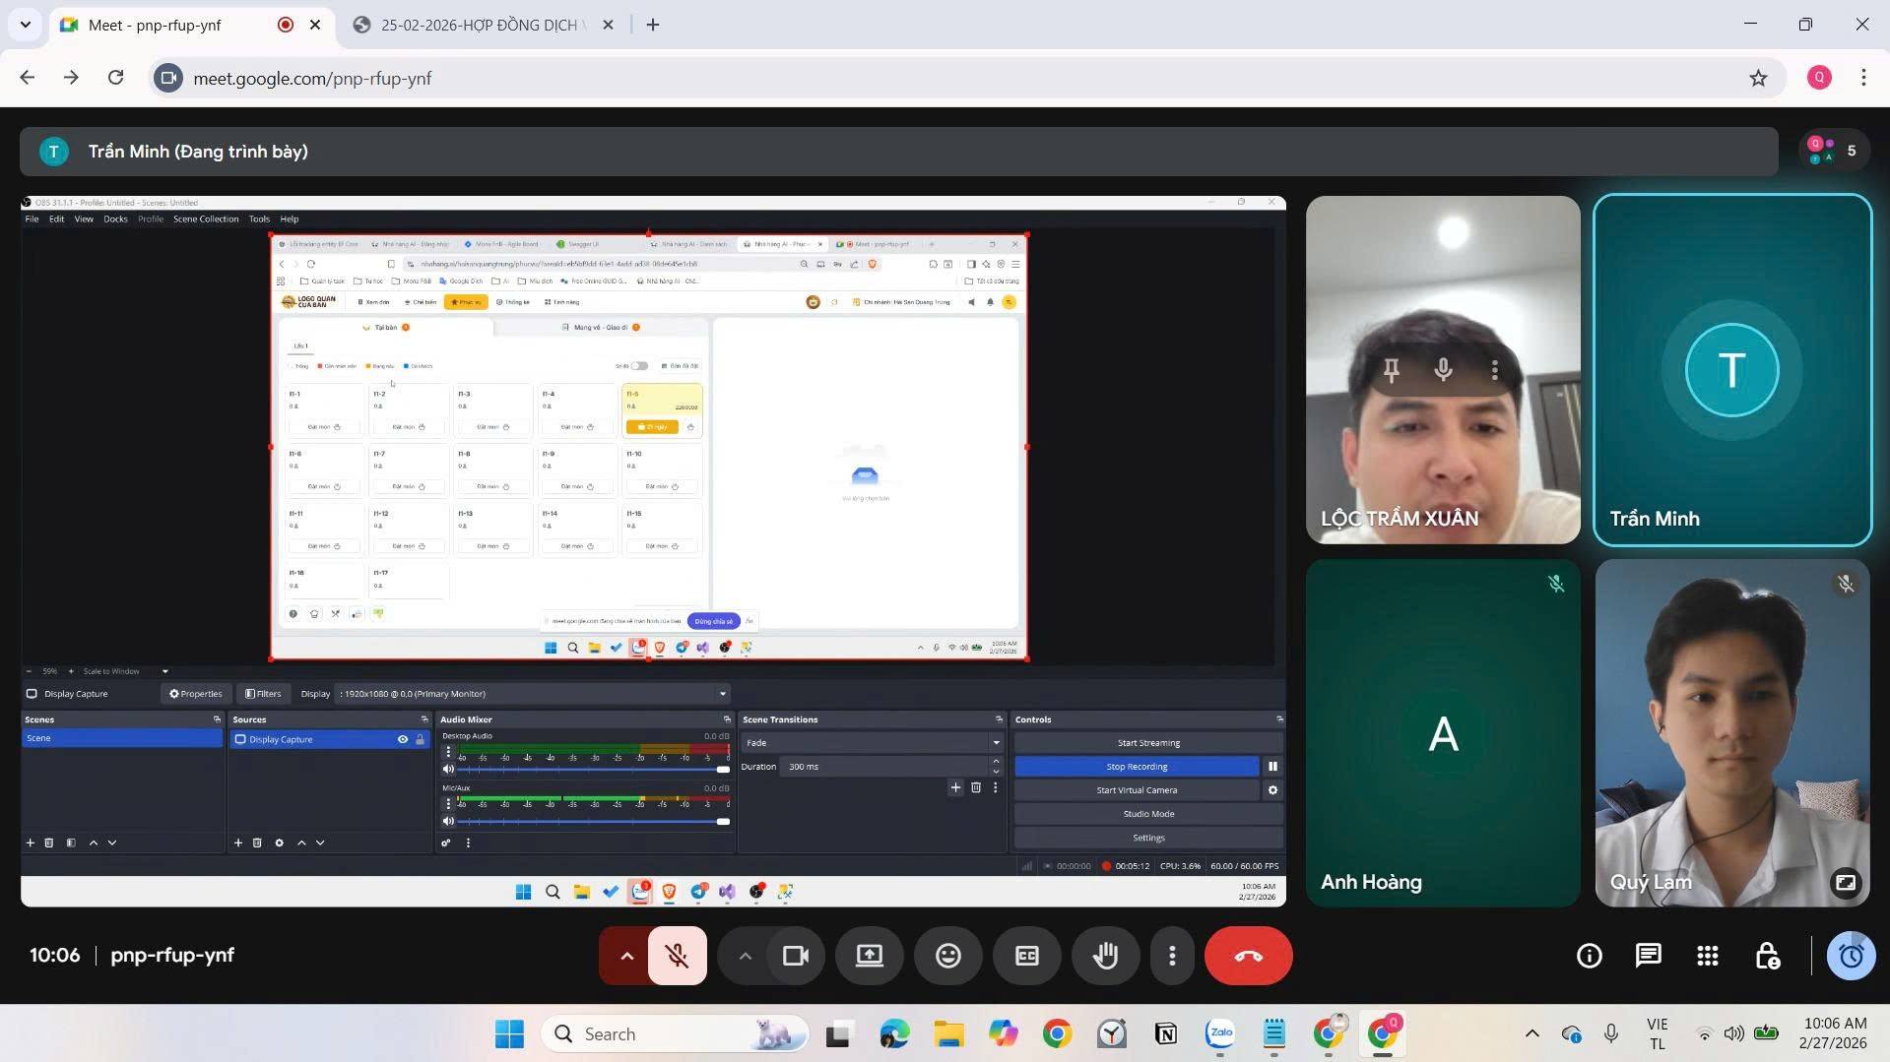The width and height of the screenshot is (1890, 1062).
Task: Open the in-call chat panel
Action: [x=1648, y=956]
